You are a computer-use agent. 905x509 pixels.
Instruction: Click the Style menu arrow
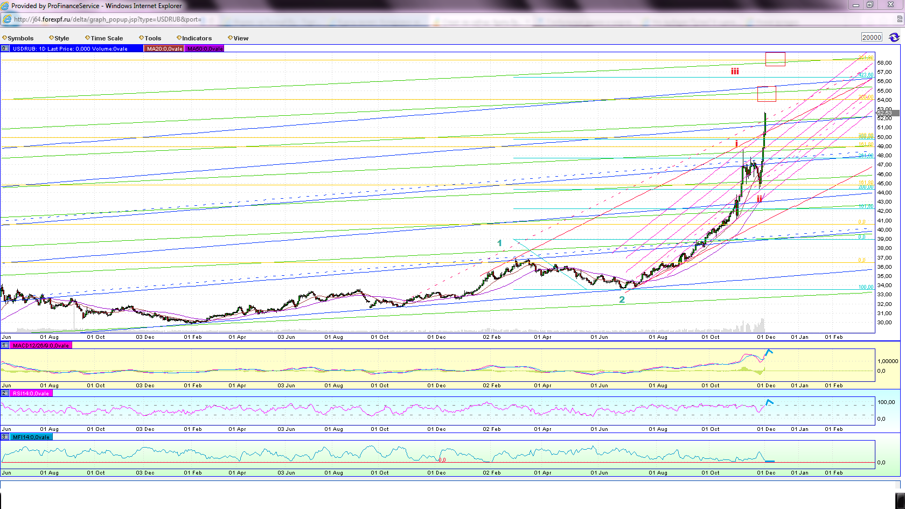pos(51,38)
